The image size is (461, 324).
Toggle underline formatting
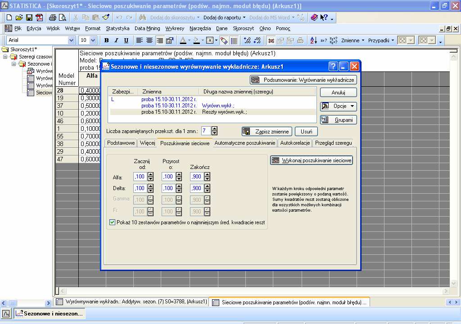(x=126, y=40)
